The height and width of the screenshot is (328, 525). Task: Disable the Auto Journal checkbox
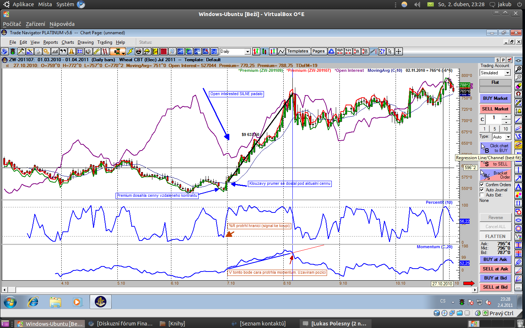click(x=482, y=190)
